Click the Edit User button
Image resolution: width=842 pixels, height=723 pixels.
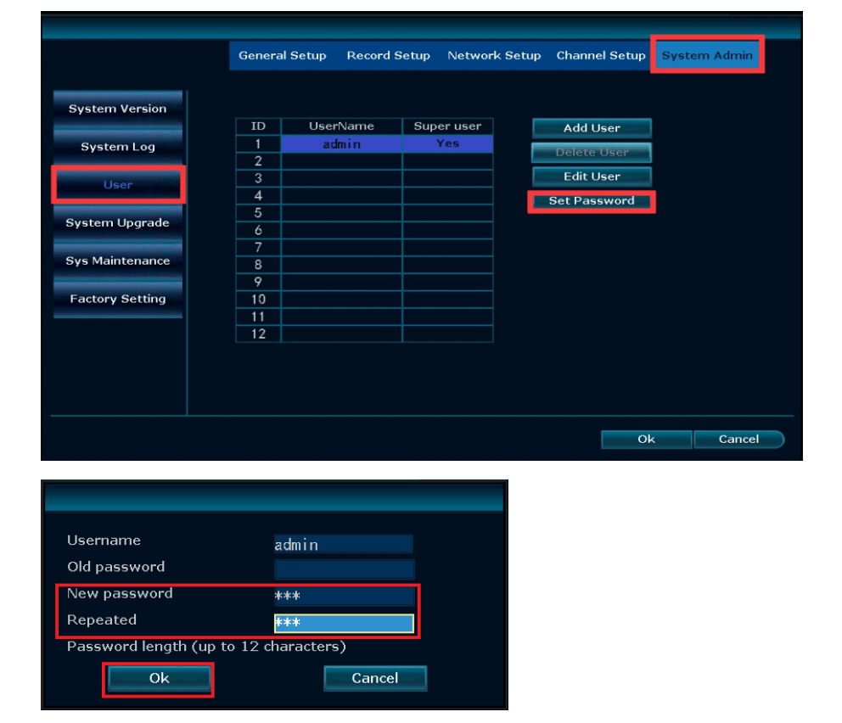pyautogui.click(x=592, y=177)
